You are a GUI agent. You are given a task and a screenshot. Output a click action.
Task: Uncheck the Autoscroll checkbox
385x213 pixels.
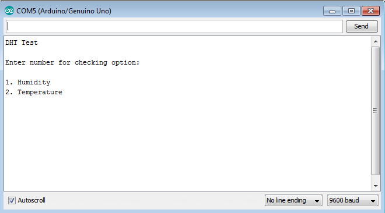point(12,200)
